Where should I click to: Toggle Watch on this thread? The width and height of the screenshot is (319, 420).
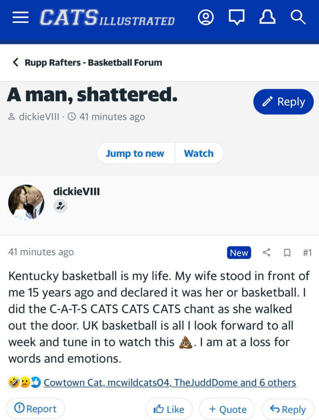199,153
